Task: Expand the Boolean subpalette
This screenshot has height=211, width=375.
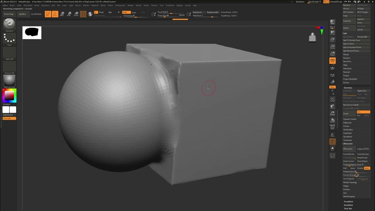Action: (347, 58)
